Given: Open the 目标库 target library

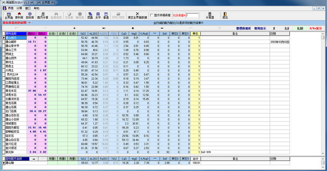Looking at the screenshot, I should click(x=30, y=15).
